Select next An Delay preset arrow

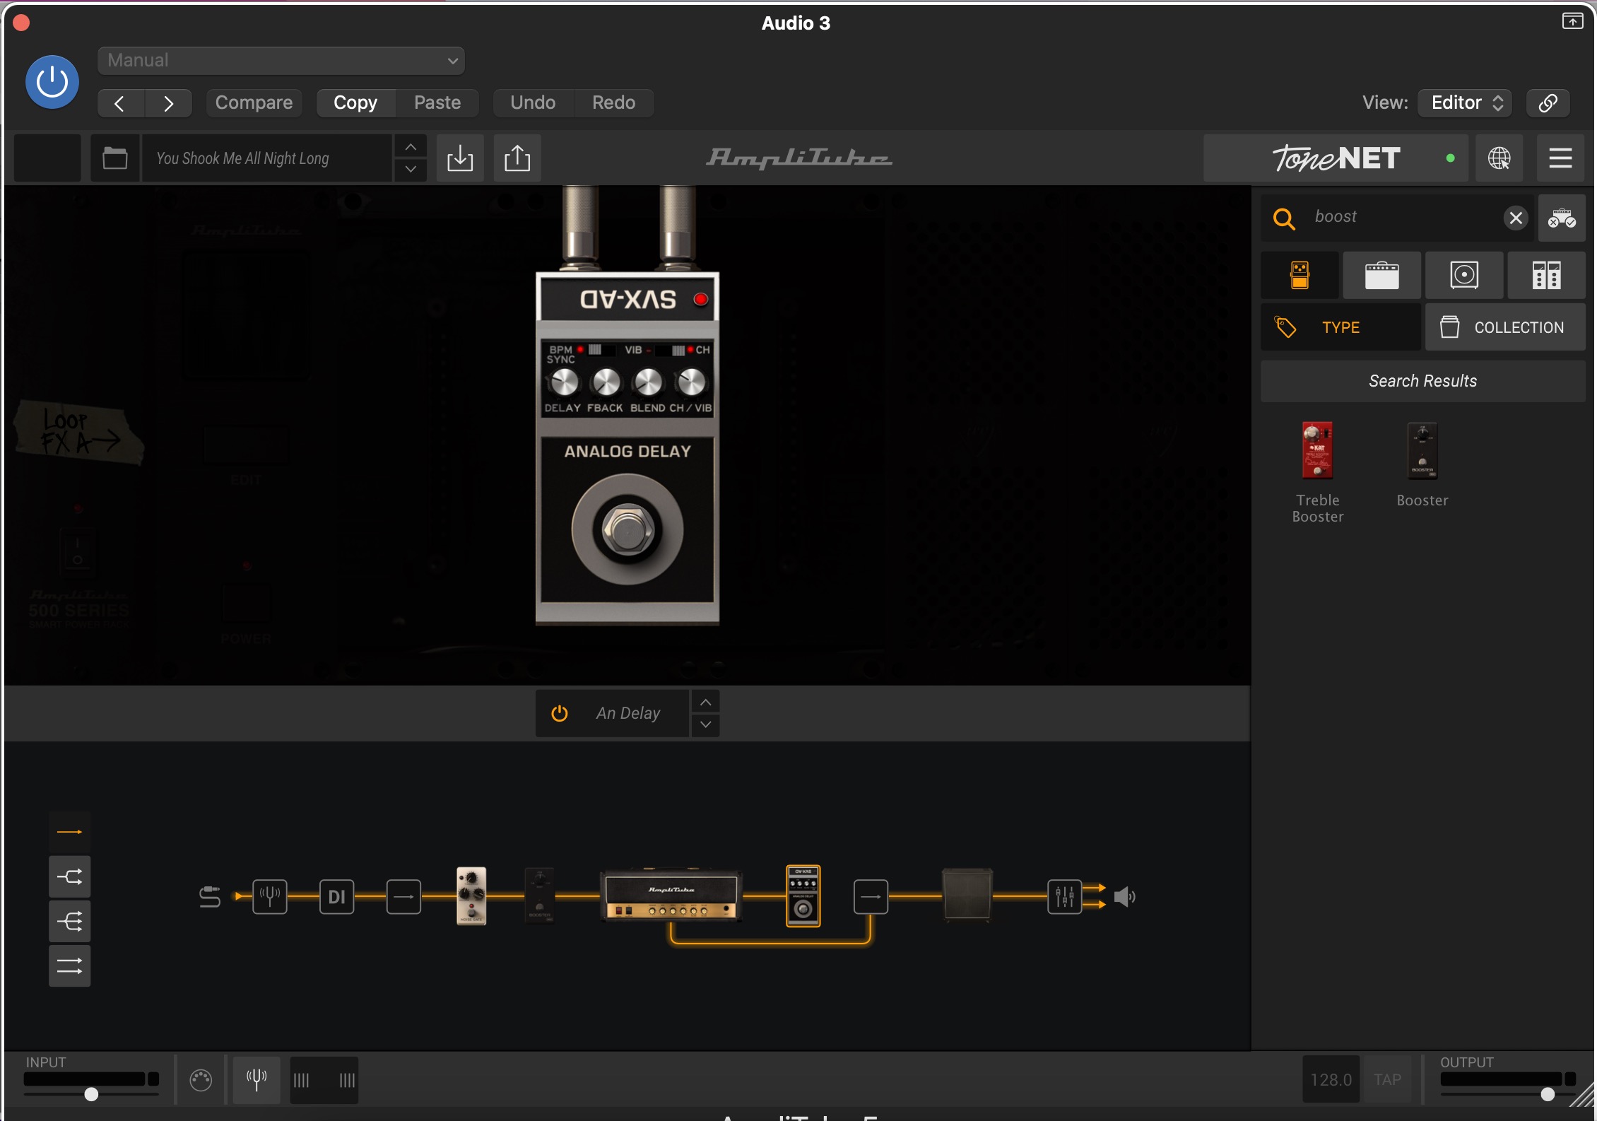[705, 725]
